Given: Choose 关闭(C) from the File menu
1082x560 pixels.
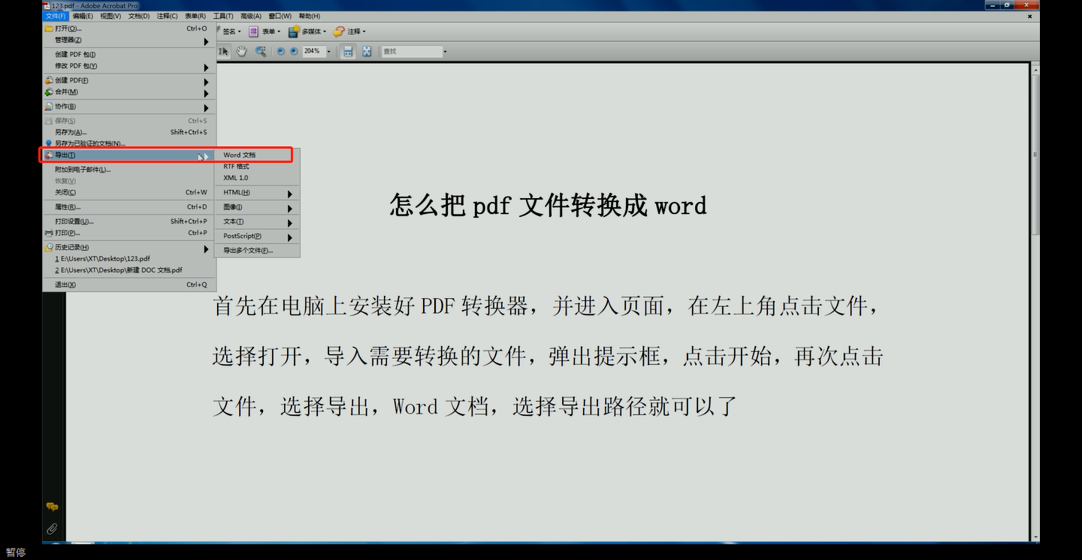Looking at the screenshot, I should pyautogui.click(x=129, y=192).
